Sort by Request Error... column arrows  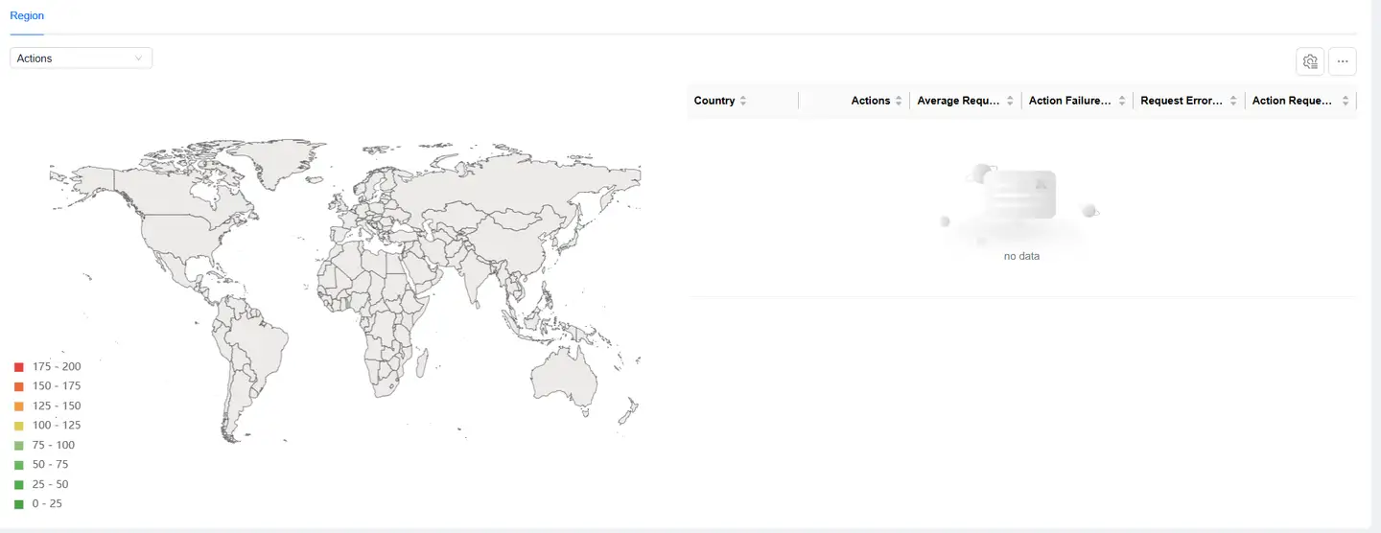point(1232,101)
